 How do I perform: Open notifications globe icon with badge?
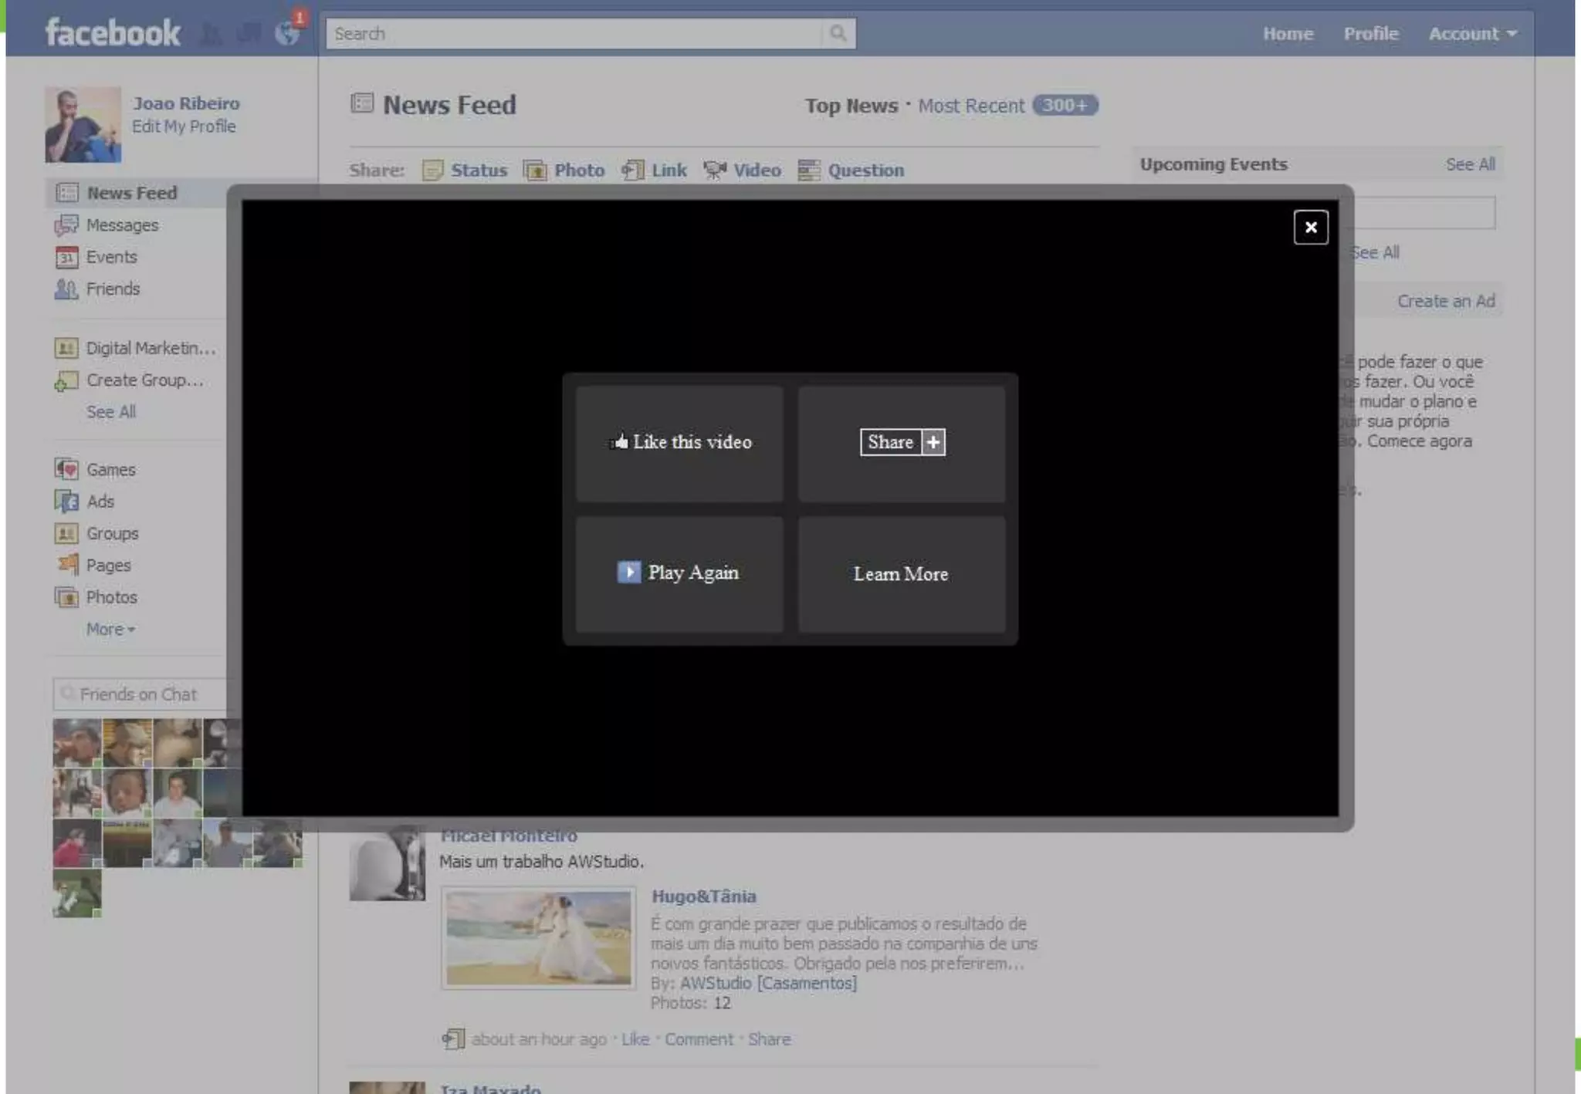(288, 32)
